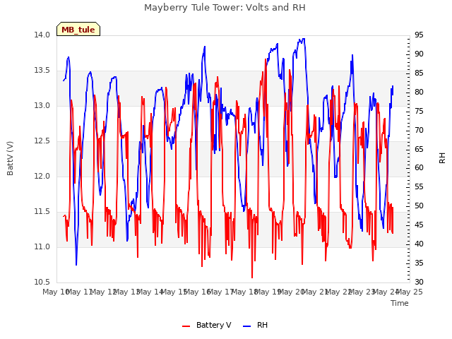
Task: Click the blue RH legend swatch
Action: pos(247,326)
